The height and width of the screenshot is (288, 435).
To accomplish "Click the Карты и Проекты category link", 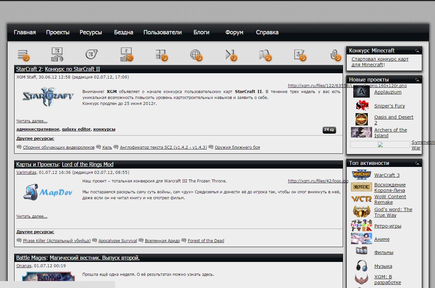I will [x=38, y=164].
